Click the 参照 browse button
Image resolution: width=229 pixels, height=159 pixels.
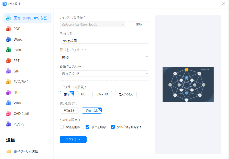139,24
